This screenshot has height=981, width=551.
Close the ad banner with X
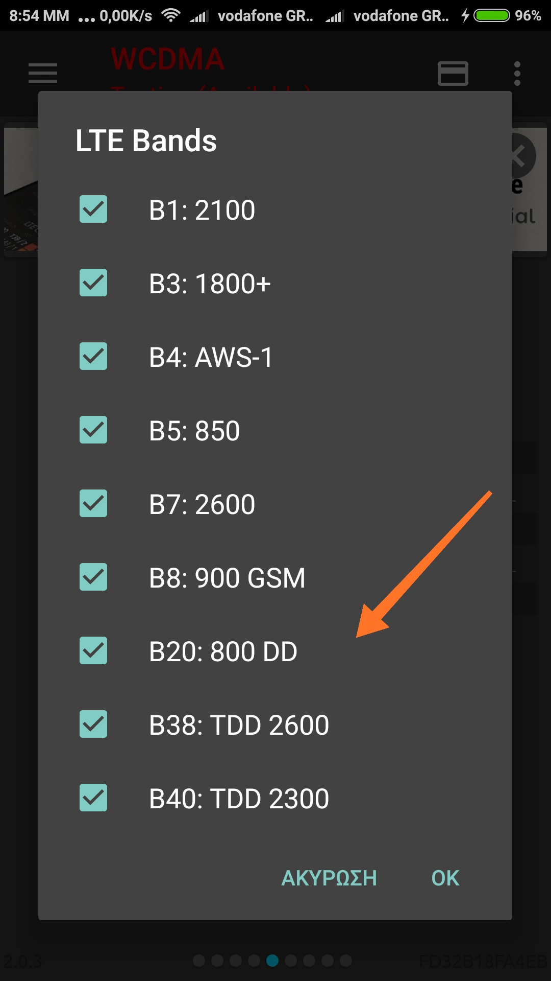click(520, 156)
